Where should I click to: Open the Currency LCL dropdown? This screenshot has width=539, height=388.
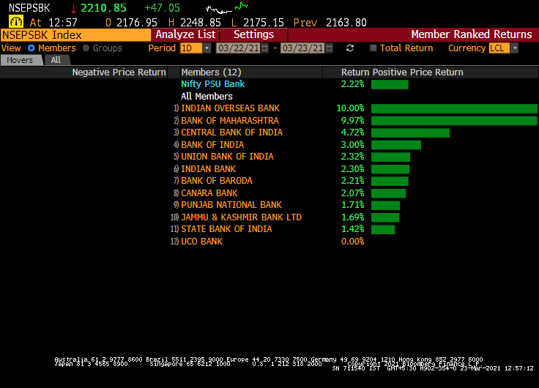click(x=514, y=48)
